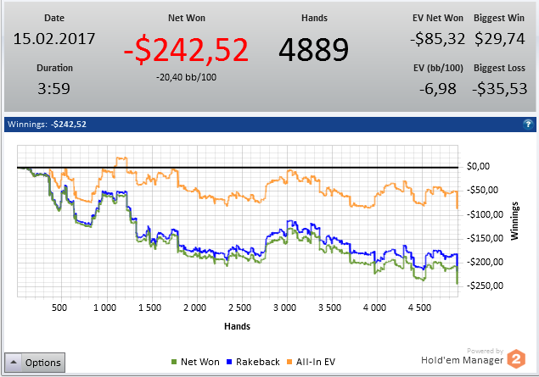The height and width of the screenshot is (377, 539).
Task: Click the Winnings: -$242,52 title bar text
Action: click(47, 125)
